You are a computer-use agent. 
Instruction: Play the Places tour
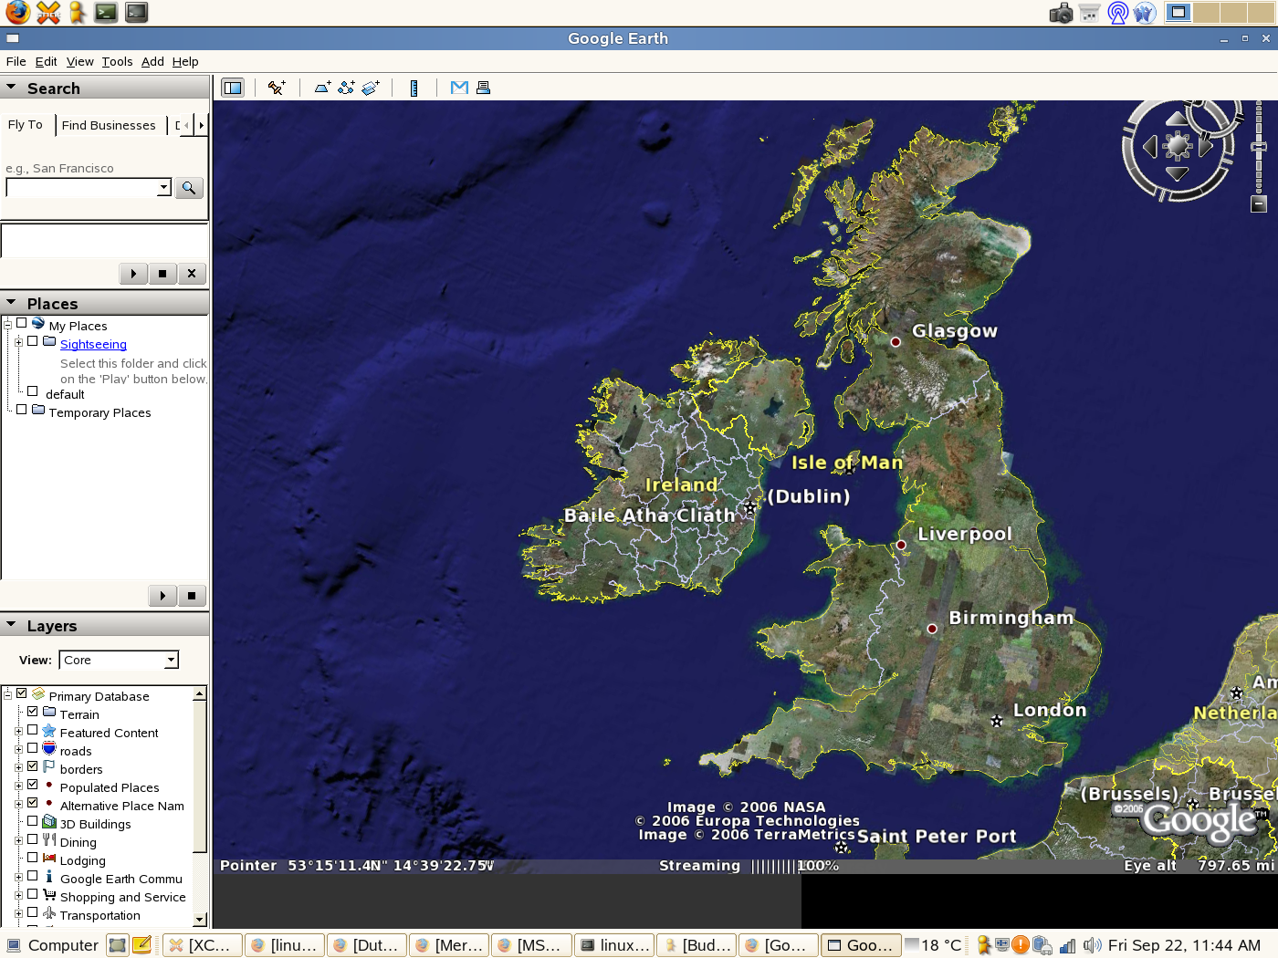(162, 596)
